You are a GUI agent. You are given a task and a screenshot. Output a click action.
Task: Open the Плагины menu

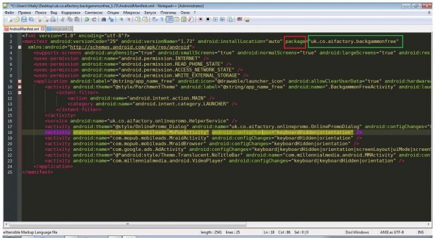pos(168,12)
